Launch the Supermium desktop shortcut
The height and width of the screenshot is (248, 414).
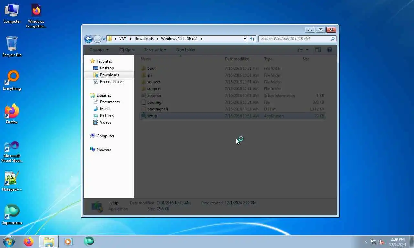(12, 215)
